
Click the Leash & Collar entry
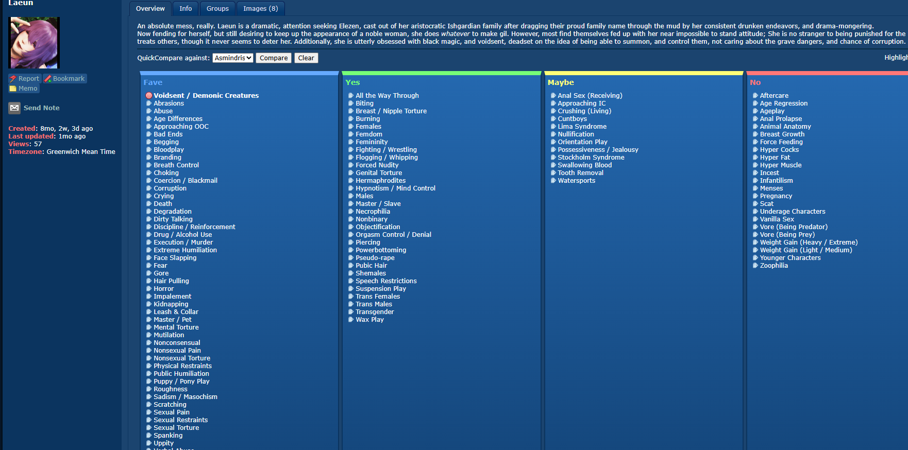coord(176,312)
